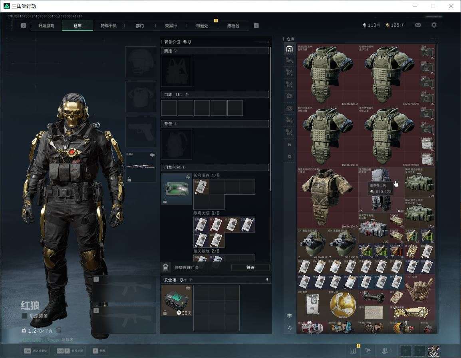Select the empty chest rig slot

(x=177, y=71)
